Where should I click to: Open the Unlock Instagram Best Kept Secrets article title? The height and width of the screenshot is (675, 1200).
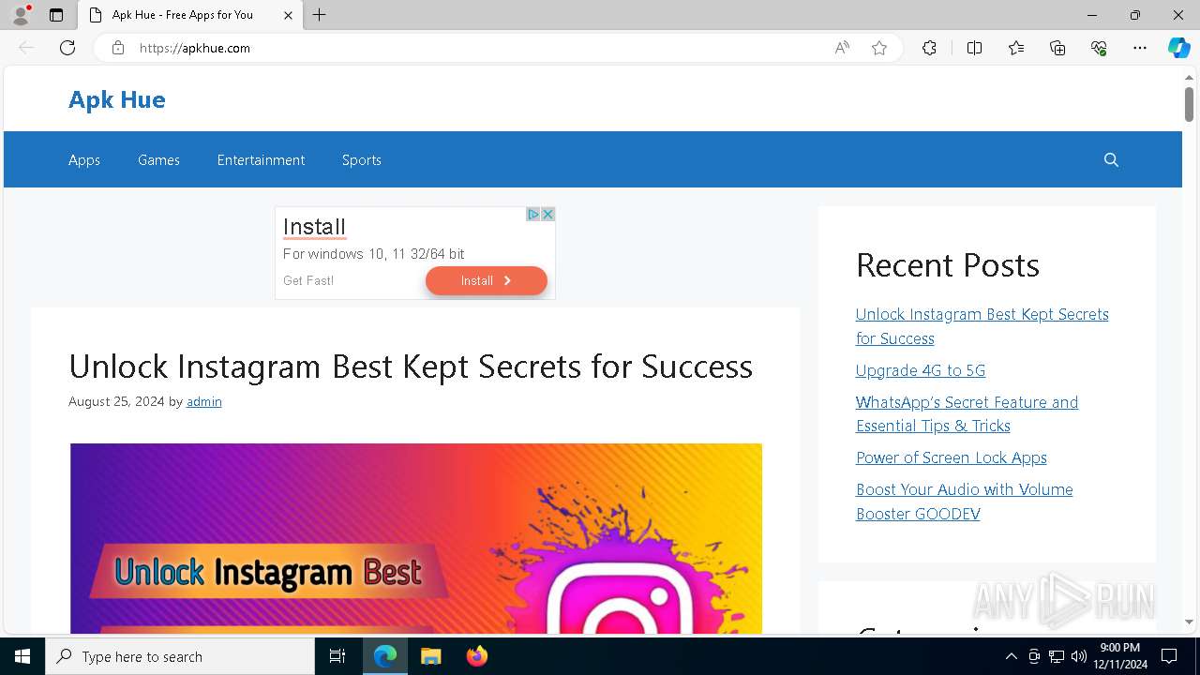pyautogui.click(x=411, y=366)
